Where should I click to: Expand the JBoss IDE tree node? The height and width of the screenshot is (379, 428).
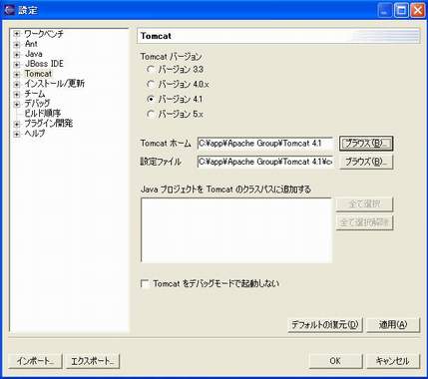17,64
